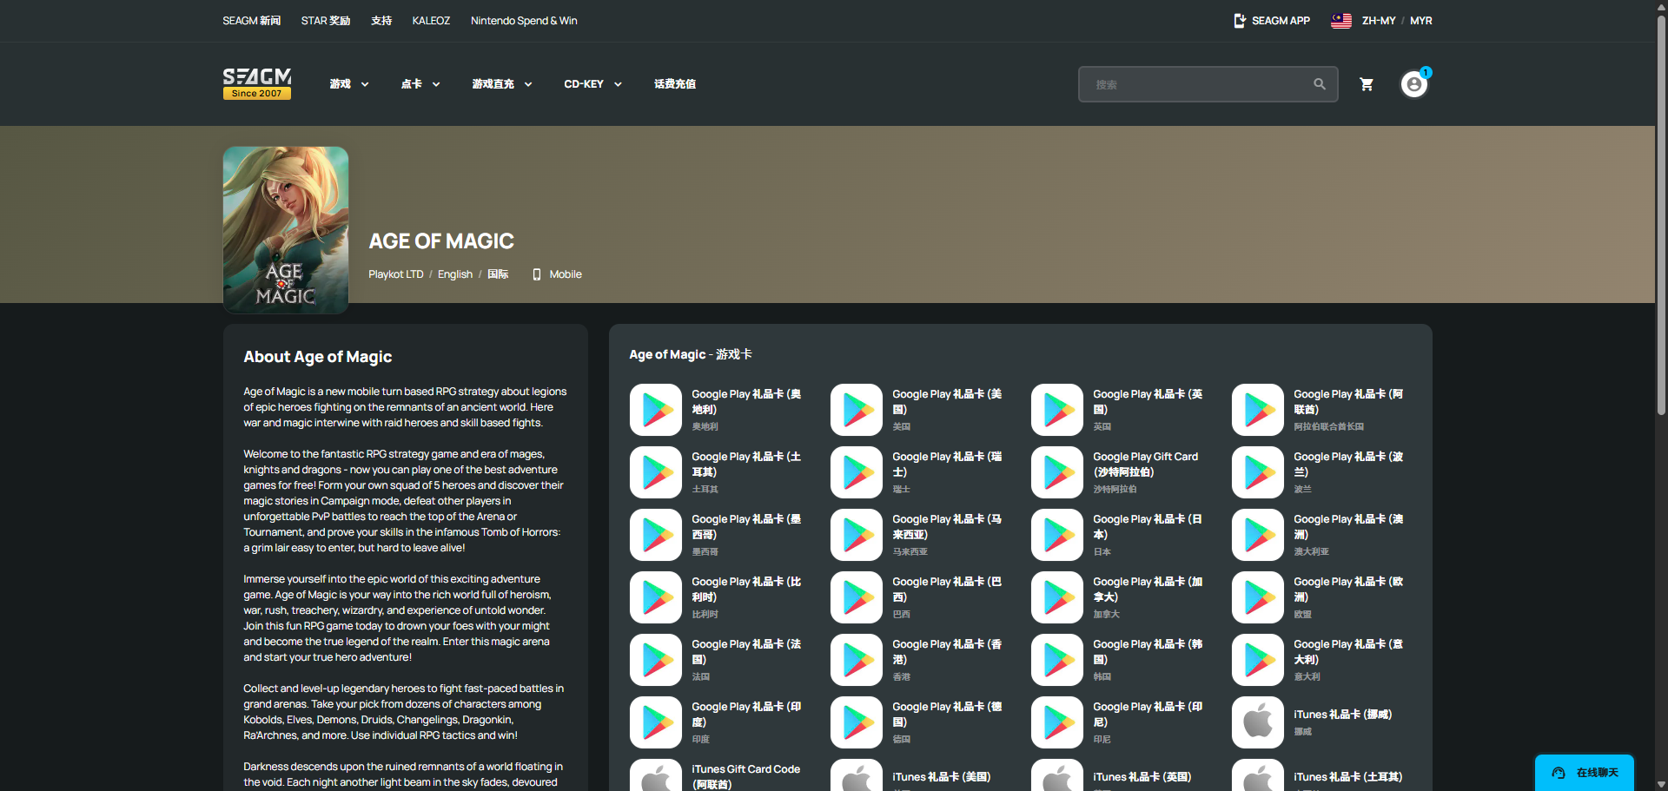Go to 话费充值 menu item
1668x791 pixels.
[675, 84]
